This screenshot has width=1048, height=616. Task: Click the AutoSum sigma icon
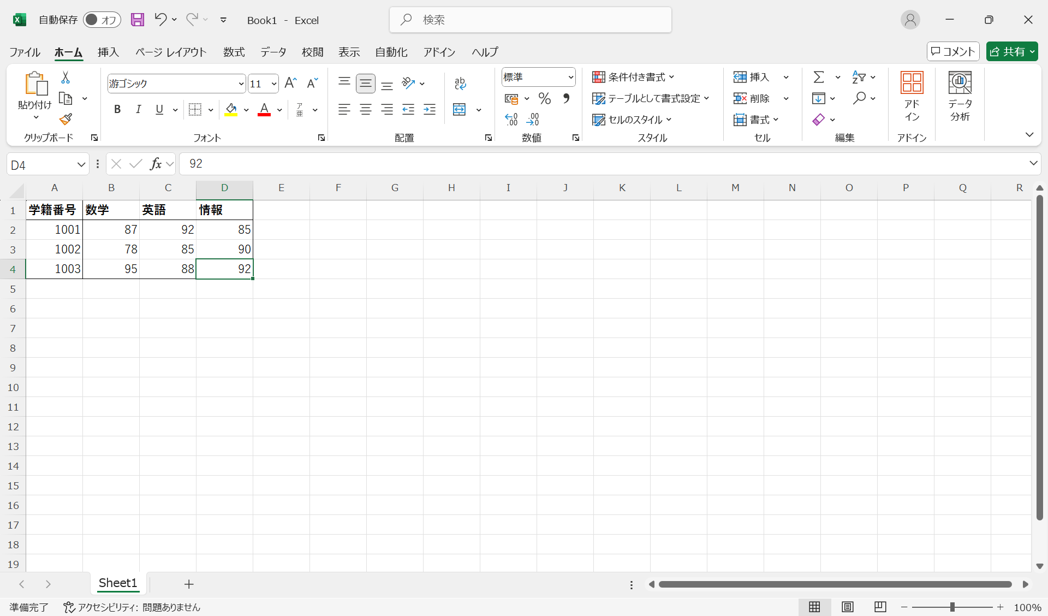point(818,77)
